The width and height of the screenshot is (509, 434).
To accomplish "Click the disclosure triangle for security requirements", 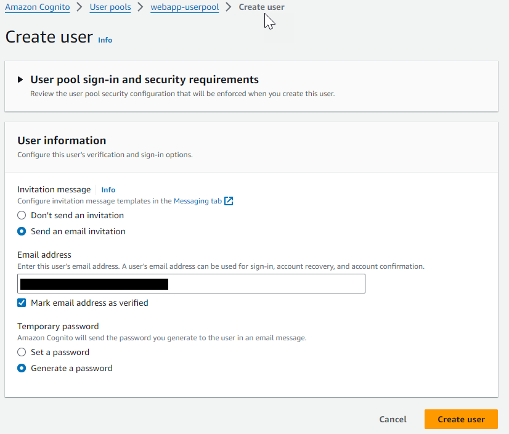I will coord(21,80).
